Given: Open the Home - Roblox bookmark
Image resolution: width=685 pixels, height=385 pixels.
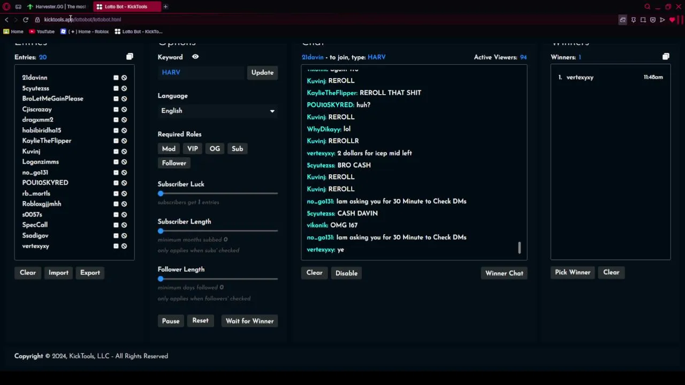Looking at the screenshot, I should (x=85, y=32).
